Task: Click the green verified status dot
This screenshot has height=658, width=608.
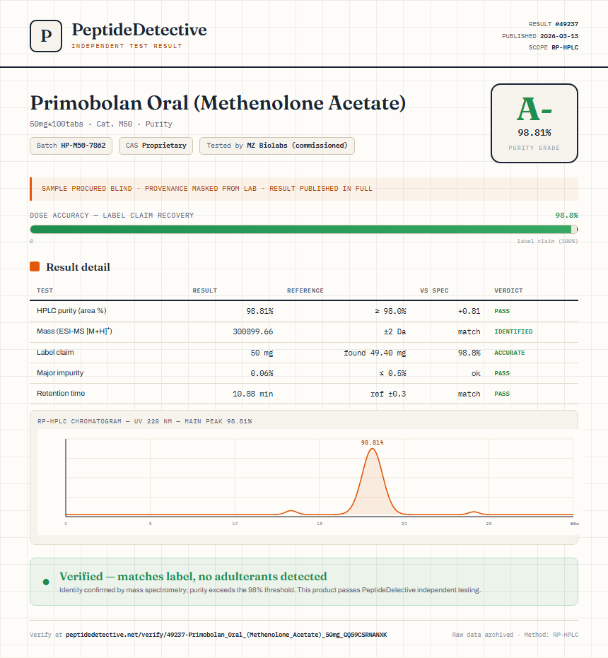Action: coord(46,582)
